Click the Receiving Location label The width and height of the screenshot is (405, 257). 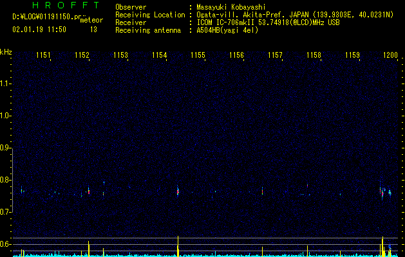click(150, 15)
